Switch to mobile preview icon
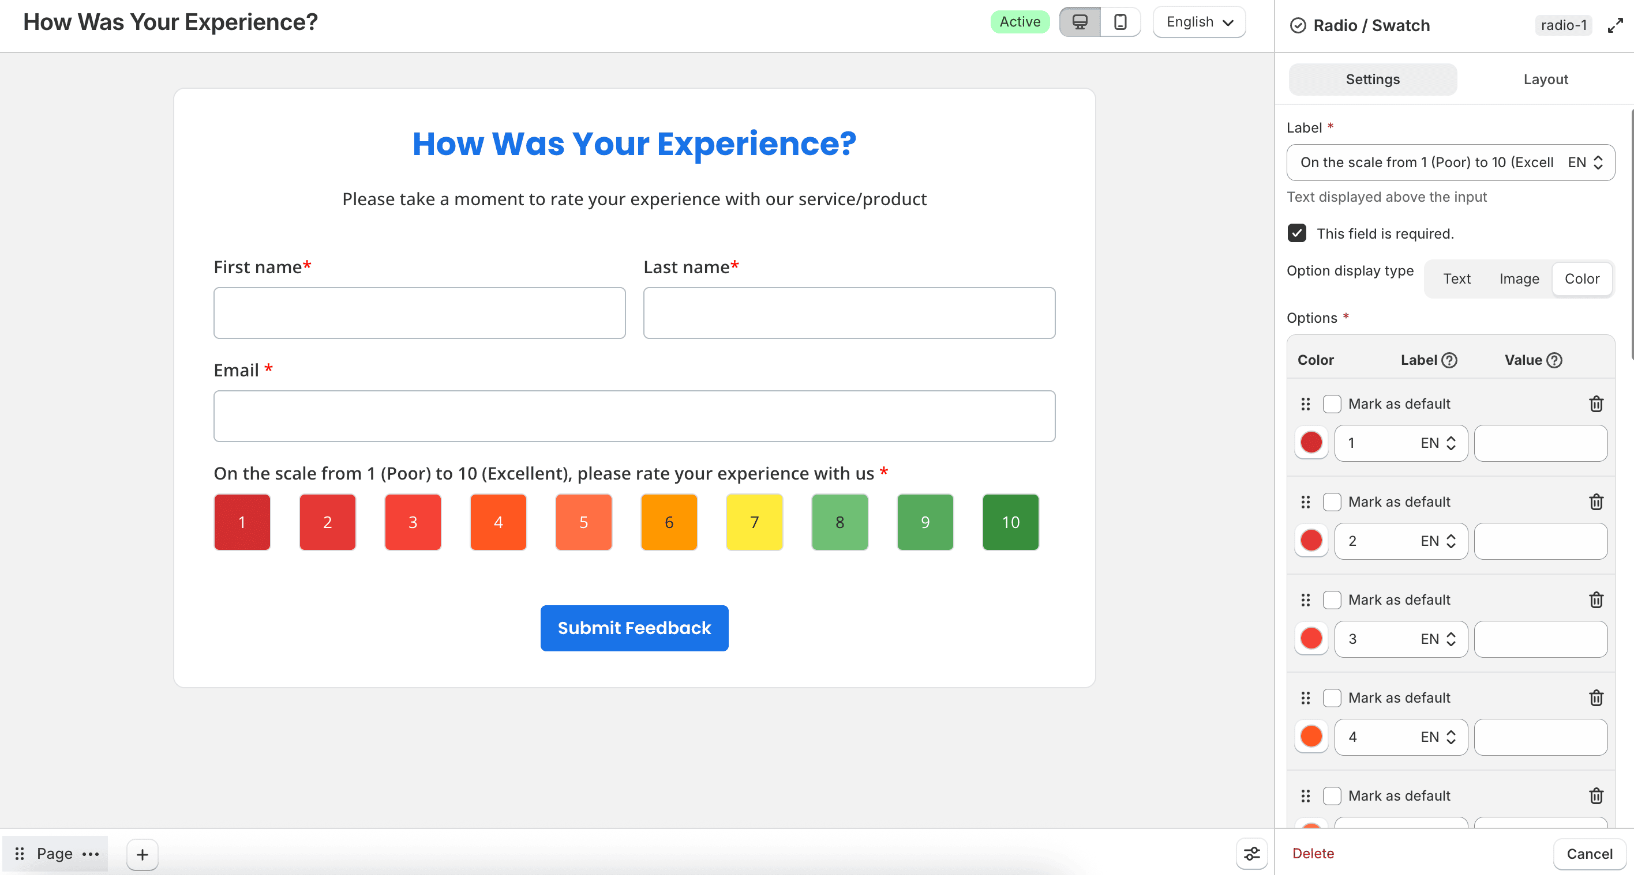The width and height of the screenshot is (1634, 875). tap(1120, 22)
